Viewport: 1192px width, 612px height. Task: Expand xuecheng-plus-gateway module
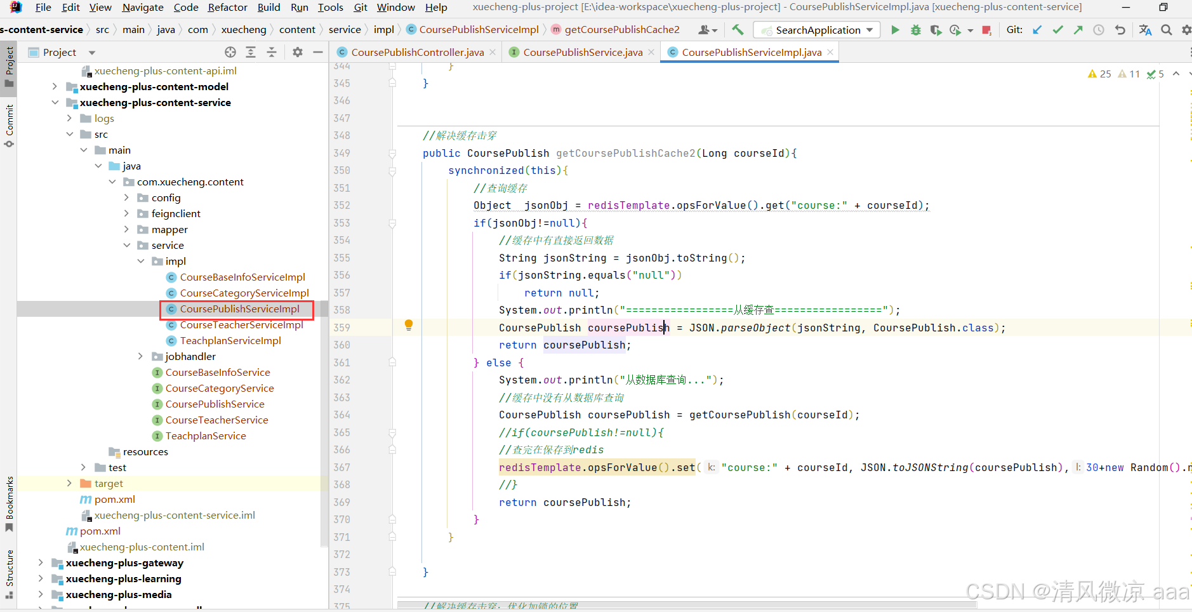pyautogui.click(x=41, y=562)
